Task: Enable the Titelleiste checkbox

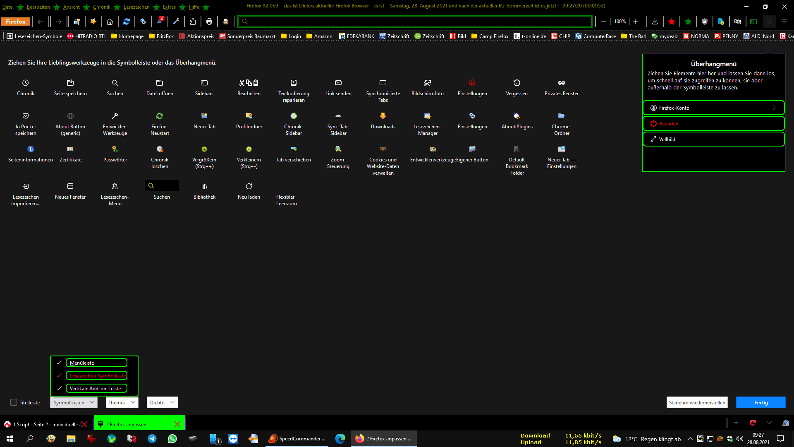Action: [x=14, y=402]
